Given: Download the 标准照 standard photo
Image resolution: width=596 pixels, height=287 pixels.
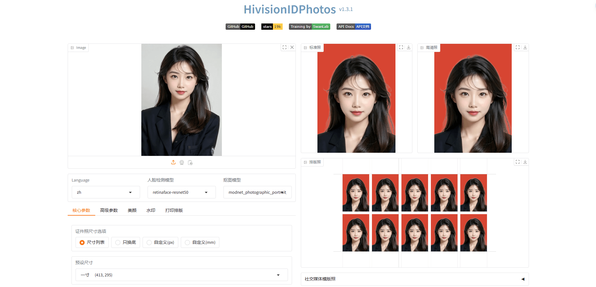Looking at the screenshot, I should tap(409, 47).
